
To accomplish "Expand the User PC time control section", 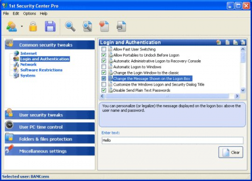I will [50, 127].
